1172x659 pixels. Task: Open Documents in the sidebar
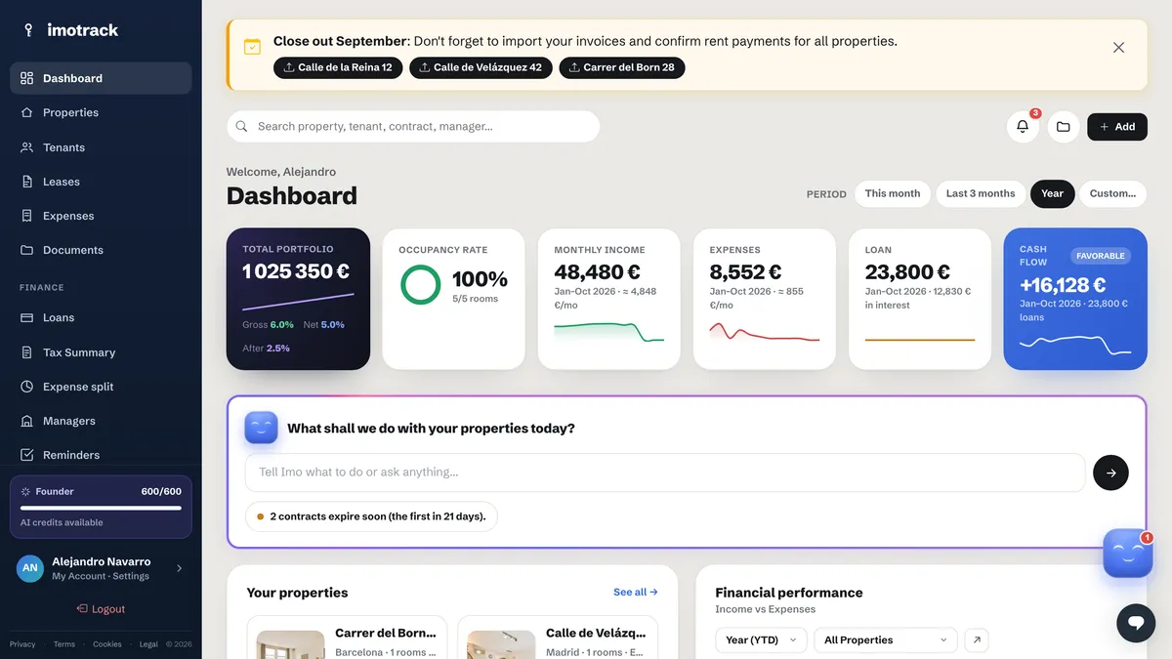(x=101, y=250)
